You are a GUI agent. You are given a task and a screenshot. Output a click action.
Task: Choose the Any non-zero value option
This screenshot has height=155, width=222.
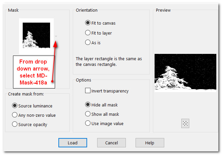[x=15, y=115]
